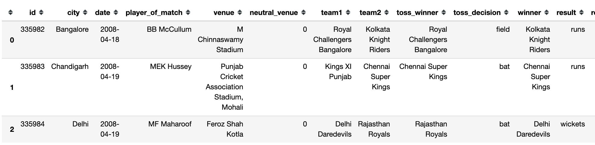Click team1 column sort icon
Image resolution: width=595 pixels, height=145 pixels.
point(348,13)
